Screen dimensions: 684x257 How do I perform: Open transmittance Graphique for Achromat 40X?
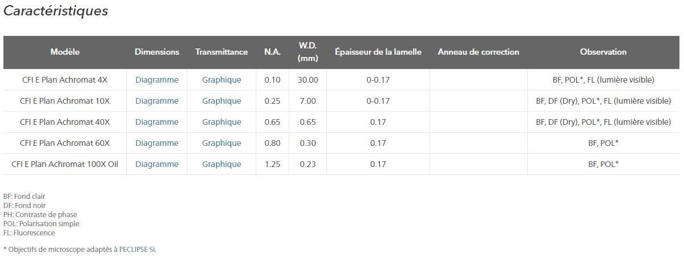[x=222, y=122]
